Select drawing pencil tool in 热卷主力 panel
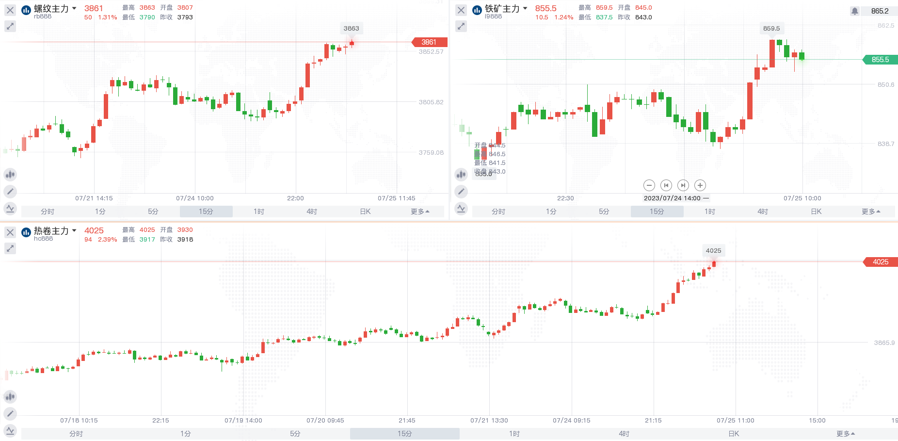Viewport: 898px width, 441px height. [x=10, y=414]
